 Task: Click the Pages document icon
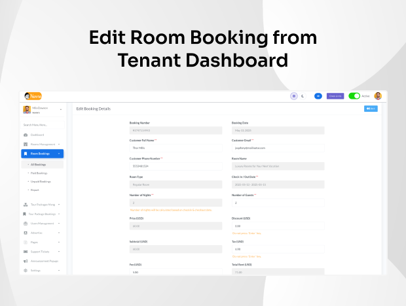26,242
